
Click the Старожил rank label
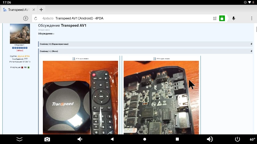[x=19, y=45]
